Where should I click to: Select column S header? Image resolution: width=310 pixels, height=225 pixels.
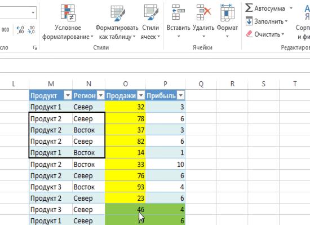pyautogui.click(x=264, y=84)
